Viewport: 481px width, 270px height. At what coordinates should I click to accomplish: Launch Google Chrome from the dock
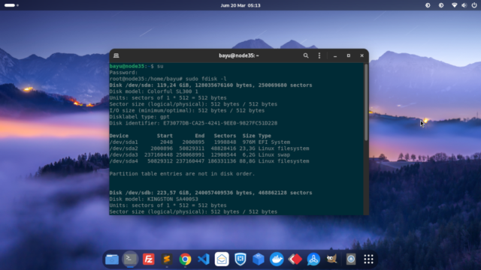(185, 259)
